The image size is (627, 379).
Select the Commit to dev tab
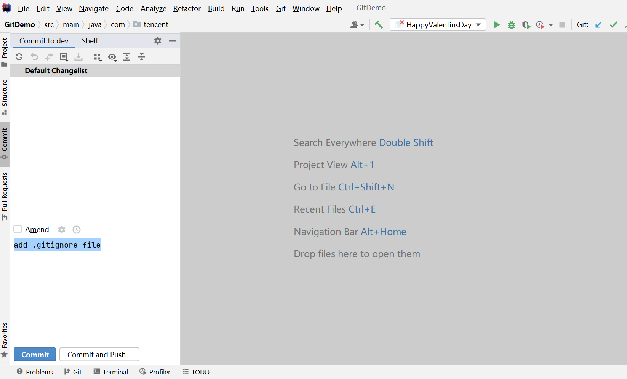click(44, 41)
